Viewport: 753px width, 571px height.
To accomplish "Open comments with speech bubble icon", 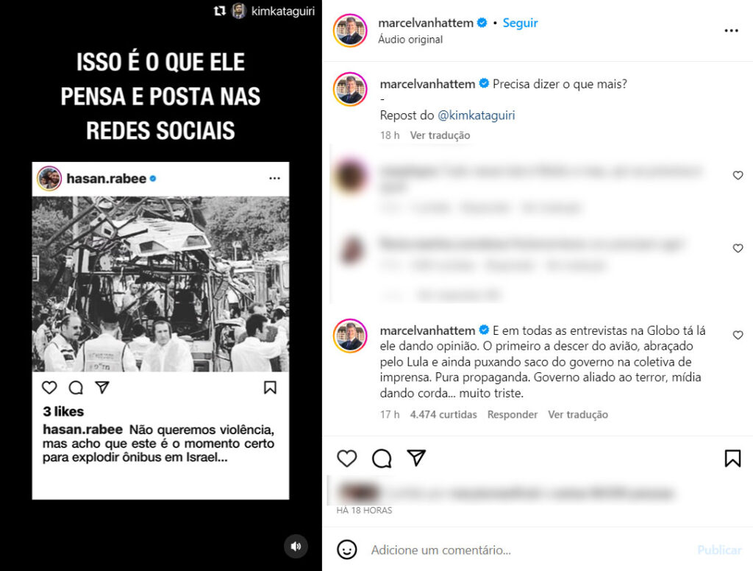I will (x=382, y=458).
